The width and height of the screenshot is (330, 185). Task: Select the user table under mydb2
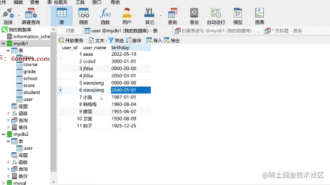[x=24, y=148]
